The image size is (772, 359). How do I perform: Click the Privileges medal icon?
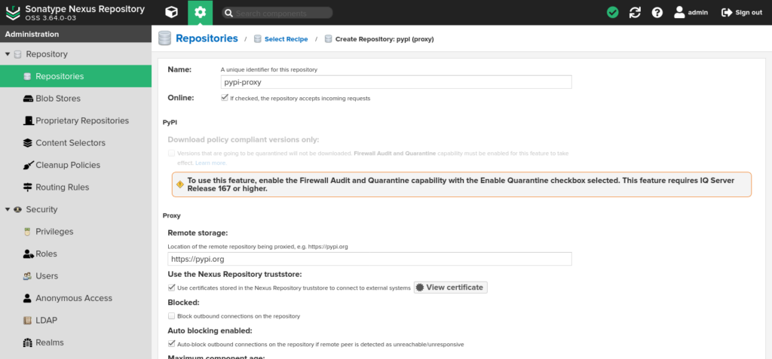pos(28,232)
